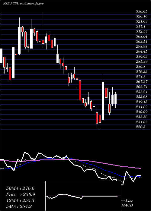Viewport: 151px width, 211px height.
Task: Select the 231.03 price axis label
Action: (x=141, y=122)
